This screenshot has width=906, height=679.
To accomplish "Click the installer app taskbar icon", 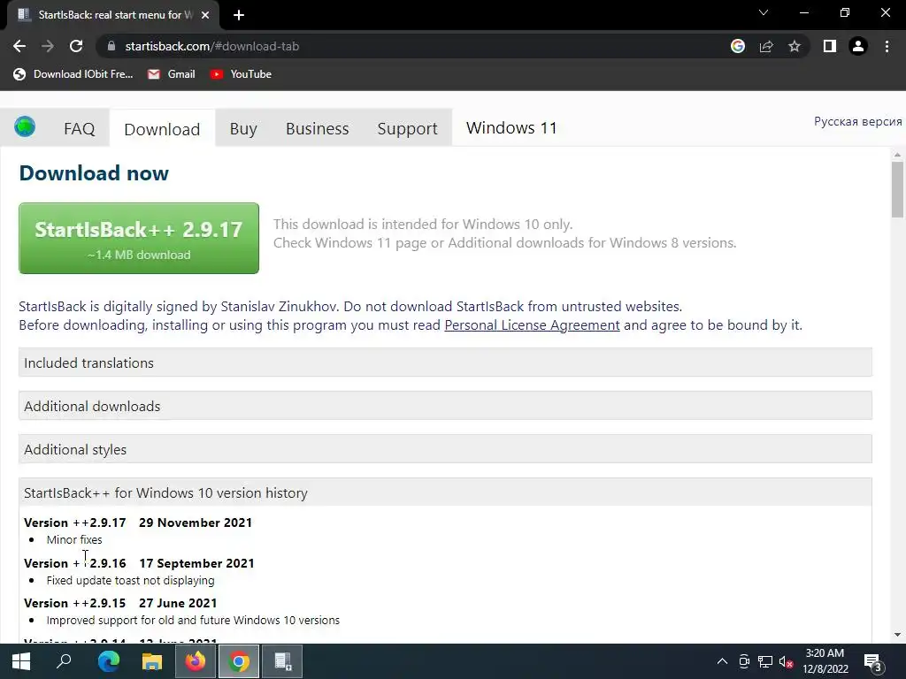I will pos(282,661).
